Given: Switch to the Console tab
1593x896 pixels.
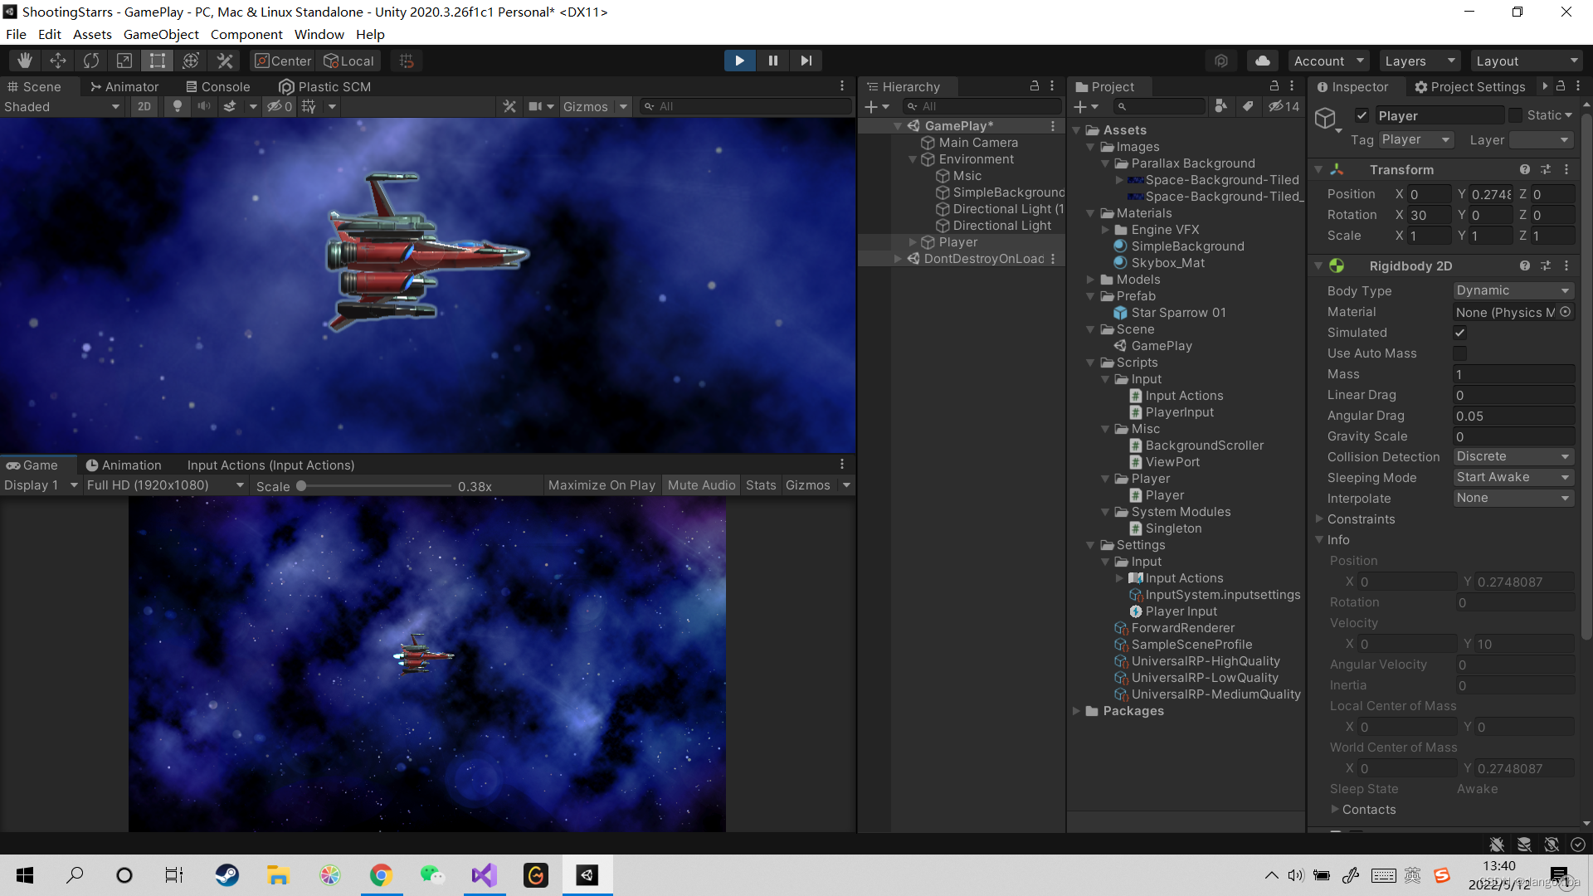Looking at the screenshot, I should point(217,86).
